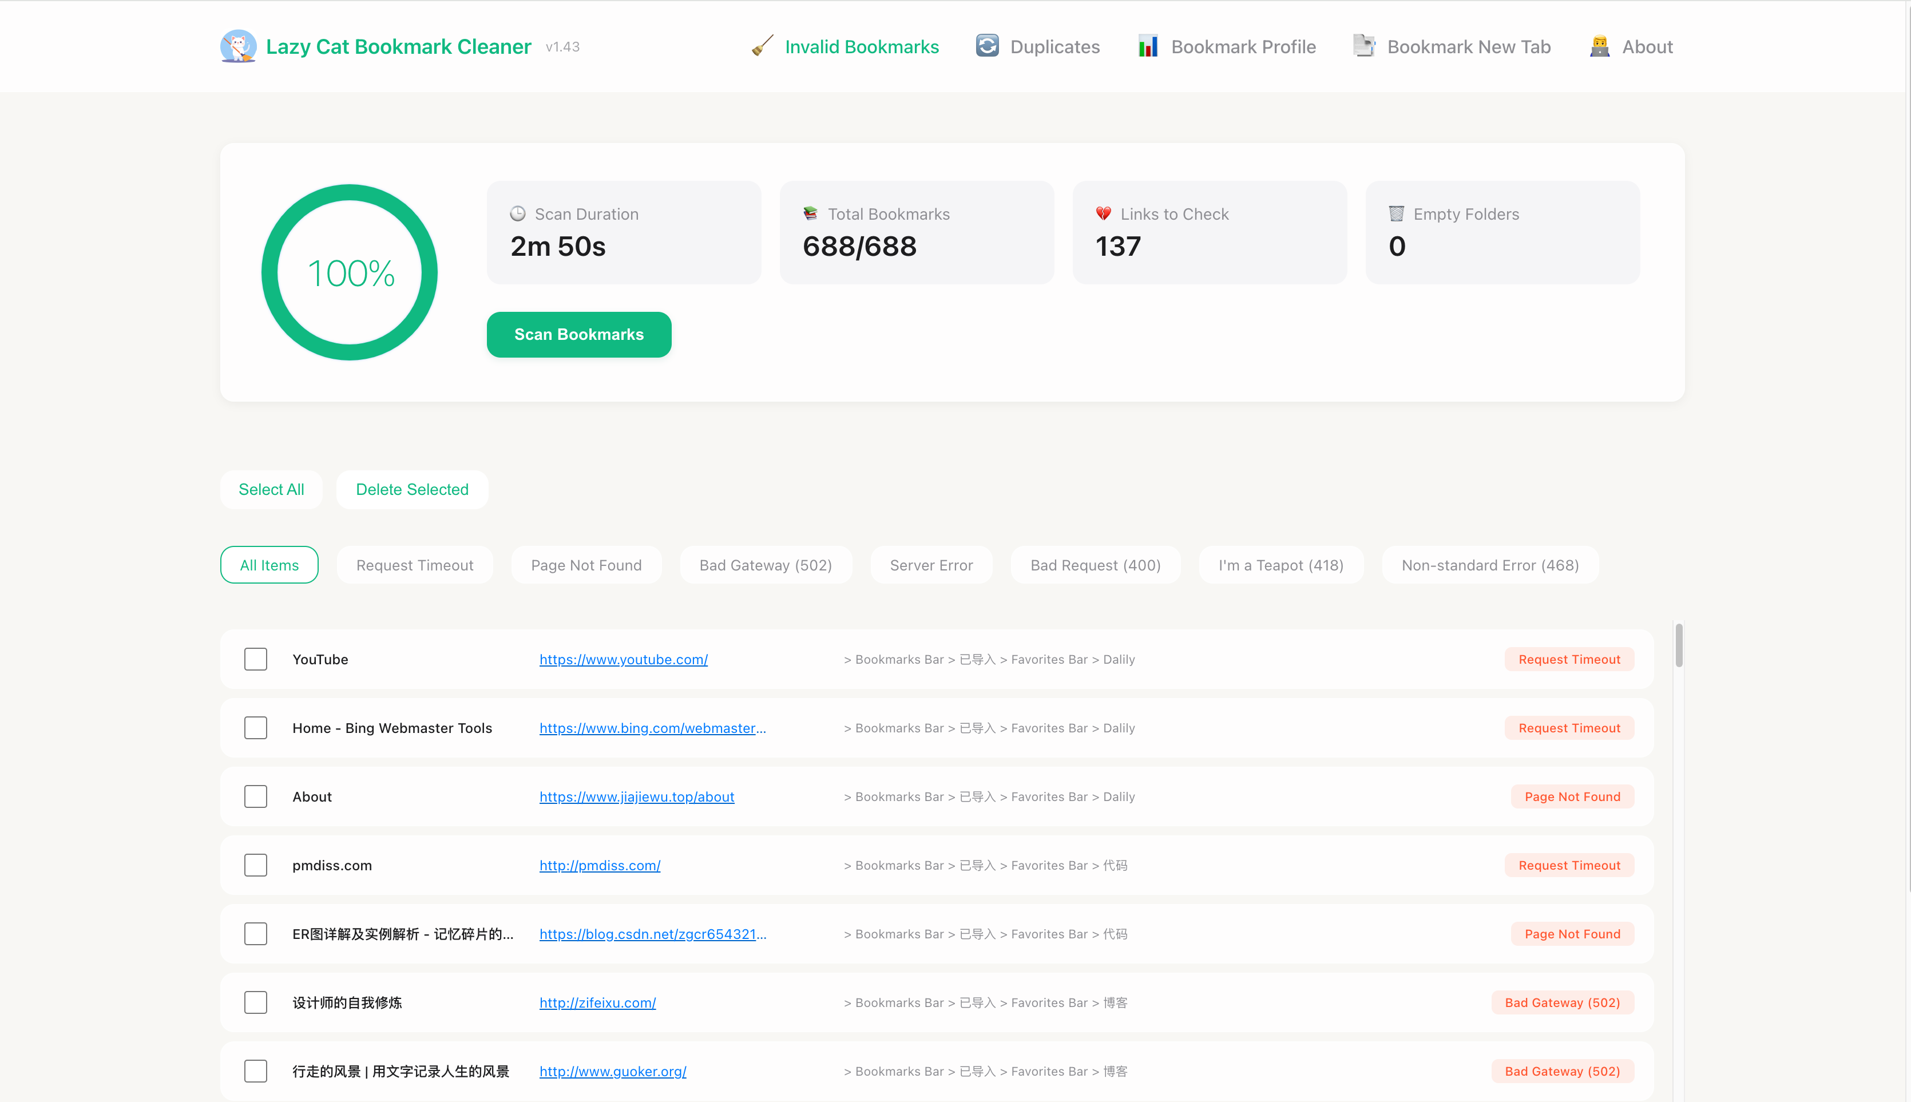Click the Empty Folders trash icon
The width and height of the screenshot is (1911, 1102).
(1397, 214)
